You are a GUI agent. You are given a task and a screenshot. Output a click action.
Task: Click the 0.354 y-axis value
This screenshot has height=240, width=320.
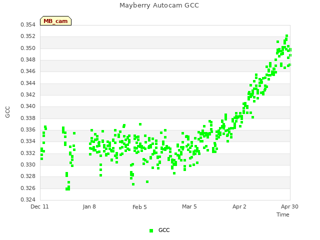pyautogui.click(x=28, y=24)
